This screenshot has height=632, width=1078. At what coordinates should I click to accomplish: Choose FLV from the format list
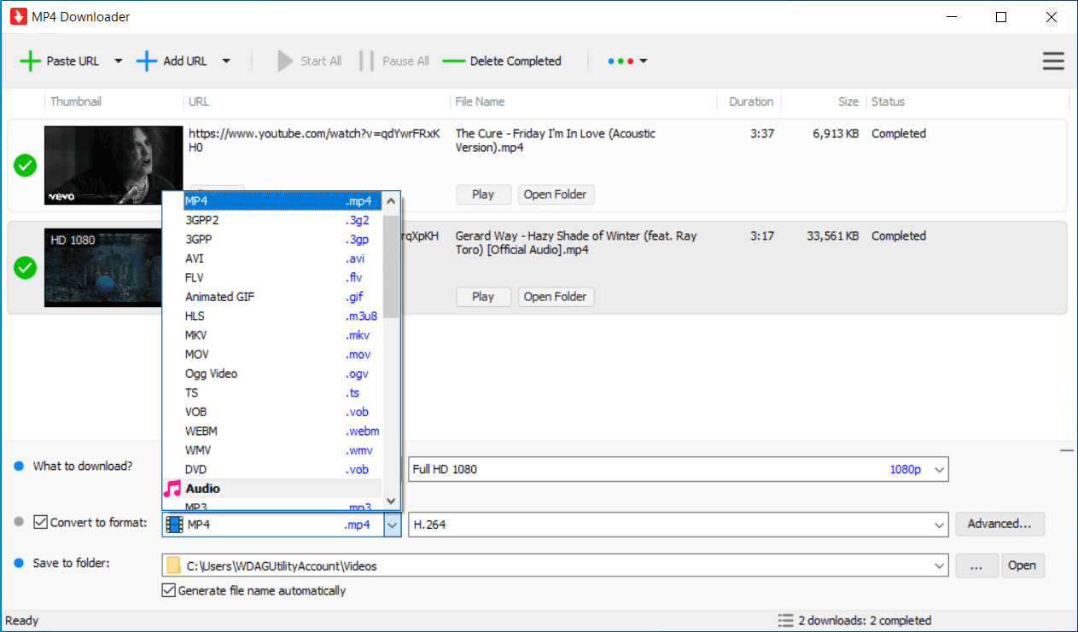point(273,277)
